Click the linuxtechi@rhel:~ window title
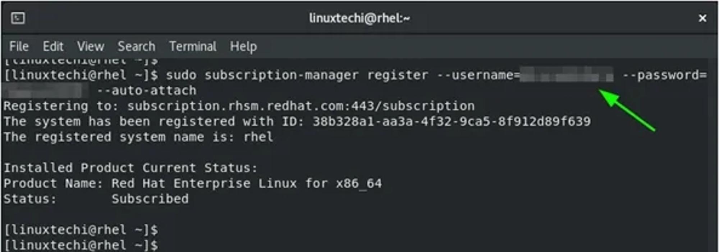 [x=359, y=18]
